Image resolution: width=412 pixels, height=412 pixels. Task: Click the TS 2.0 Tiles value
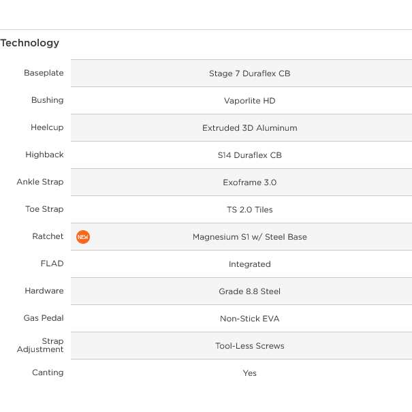(250, 210)
